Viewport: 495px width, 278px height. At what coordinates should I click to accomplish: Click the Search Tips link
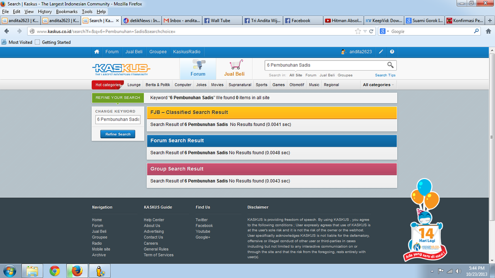385,75
